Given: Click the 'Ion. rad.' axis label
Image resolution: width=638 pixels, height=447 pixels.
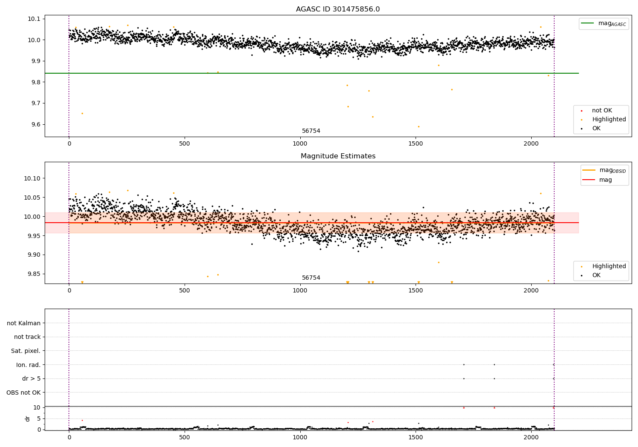Looking at the screenshot, I should [28, 365].
